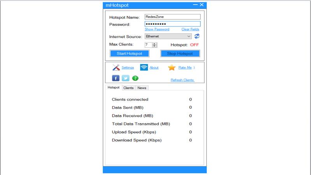Click the Refresh Clients link
Viewport: 311px width, 175px height.
point(182,80)
